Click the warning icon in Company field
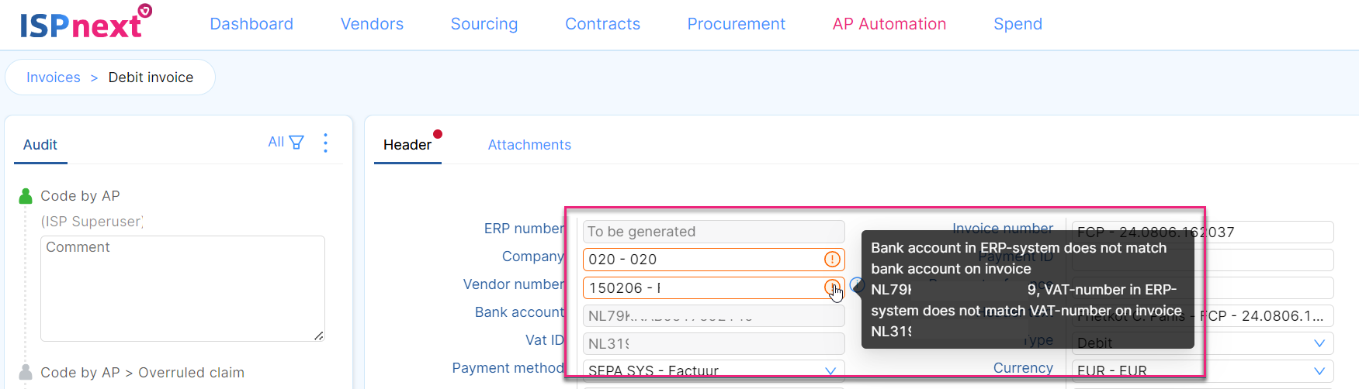The height and width of the screenshot is (389, 1359). pos(832,260)
